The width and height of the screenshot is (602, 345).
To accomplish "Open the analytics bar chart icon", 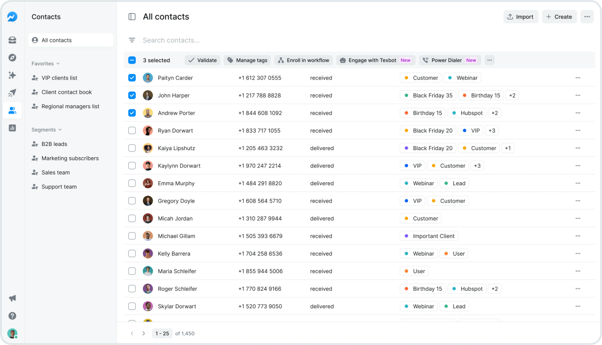I will tap(12, 128).
